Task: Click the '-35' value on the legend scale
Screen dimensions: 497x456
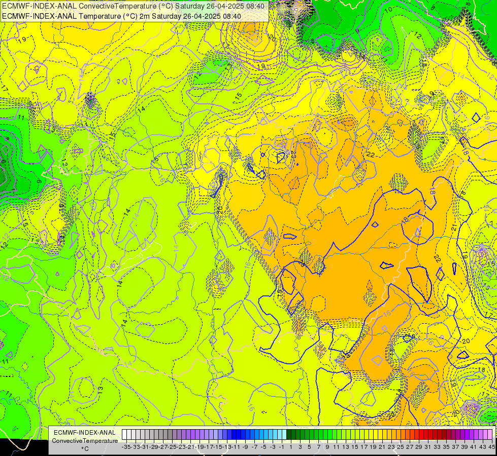Action: [x=126, y=447]
